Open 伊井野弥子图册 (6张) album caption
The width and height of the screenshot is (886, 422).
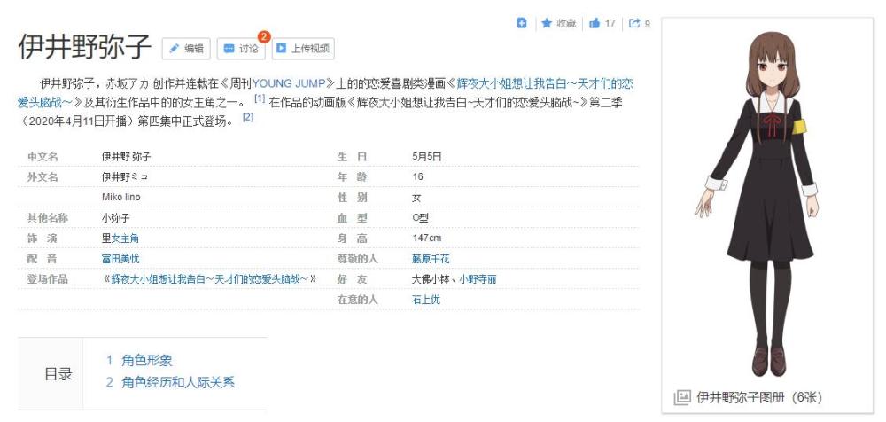click(759, 397)
